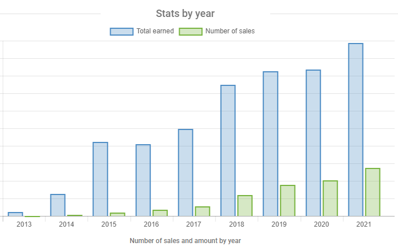Screen dimensions: 398x251
Task: Click the 2013 axis label
Action: pyautogui.click(x=24, y=224)
